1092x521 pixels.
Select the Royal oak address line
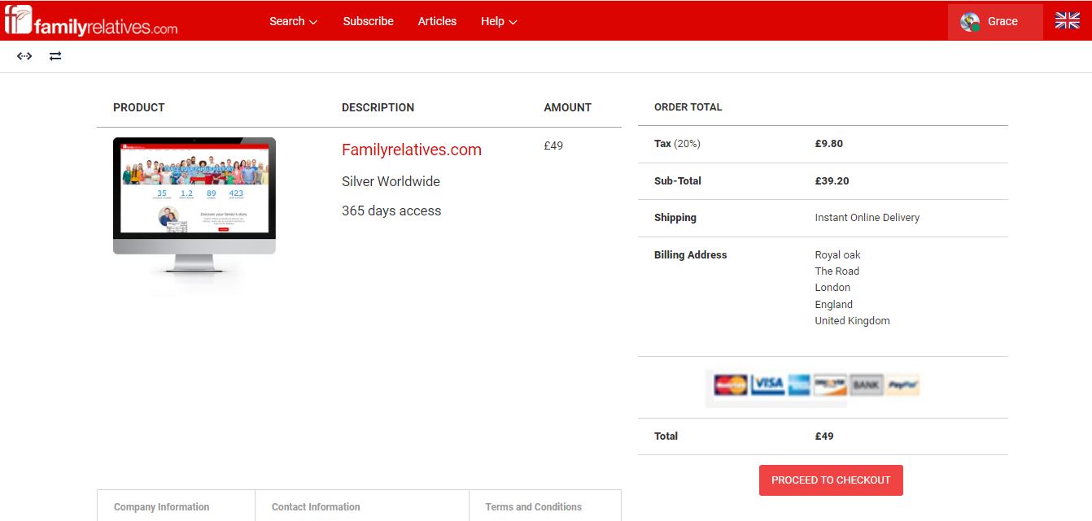click(x=838, y=255)
